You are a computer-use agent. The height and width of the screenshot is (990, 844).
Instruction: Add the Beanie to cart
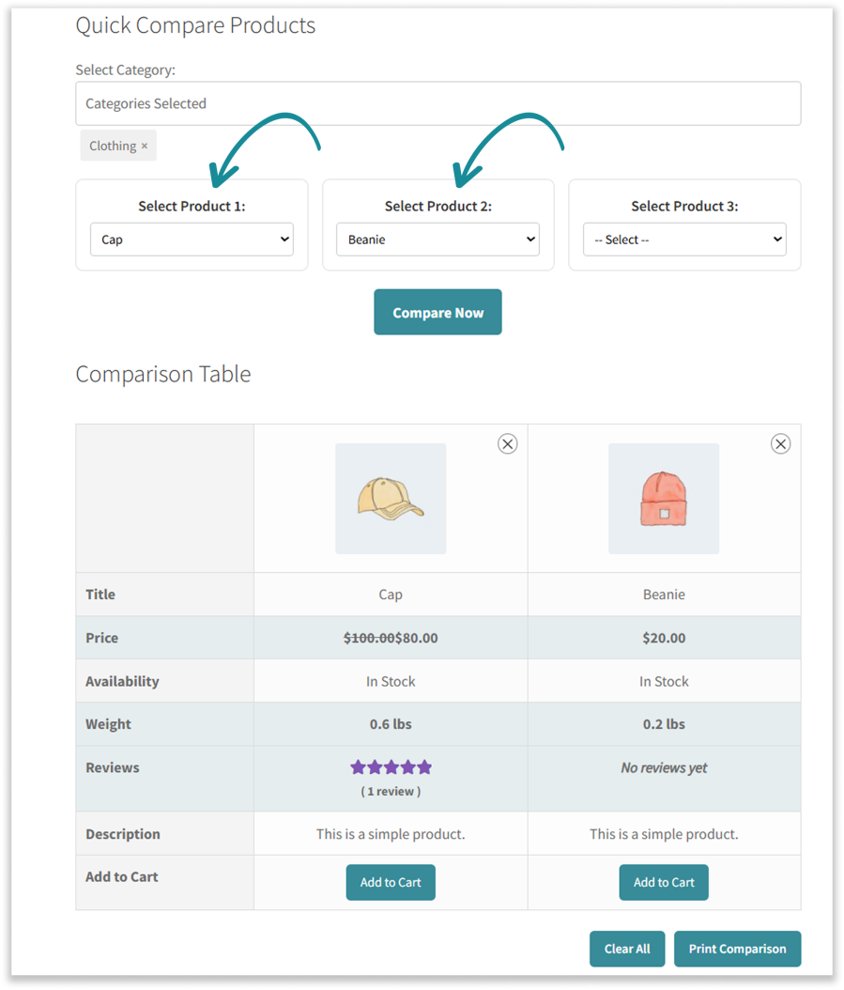664,883
